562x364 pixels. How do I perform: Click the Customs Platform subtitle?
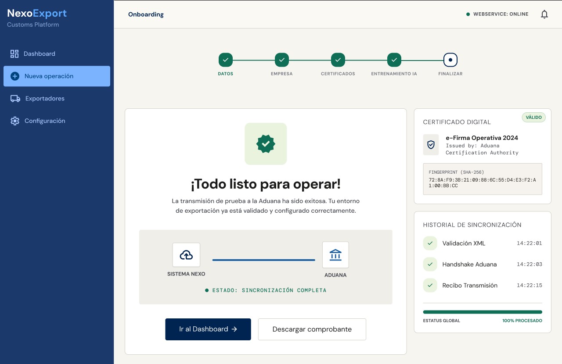coord(33,25)
